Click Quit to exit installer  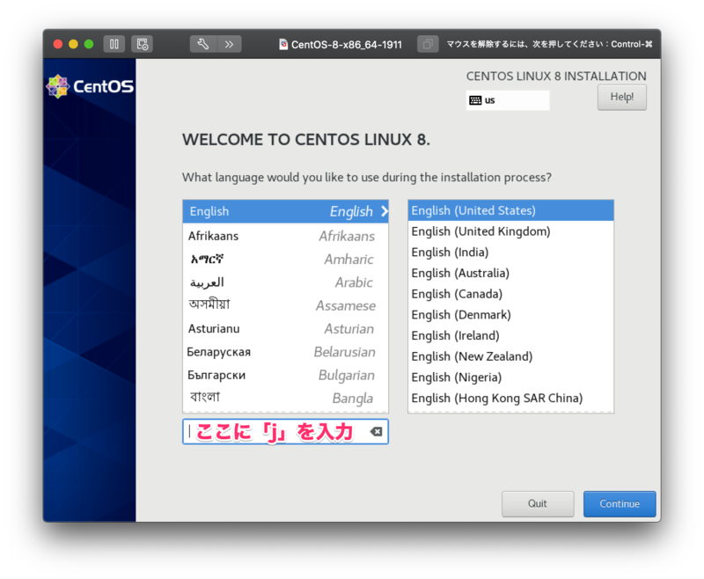point(538,503)
